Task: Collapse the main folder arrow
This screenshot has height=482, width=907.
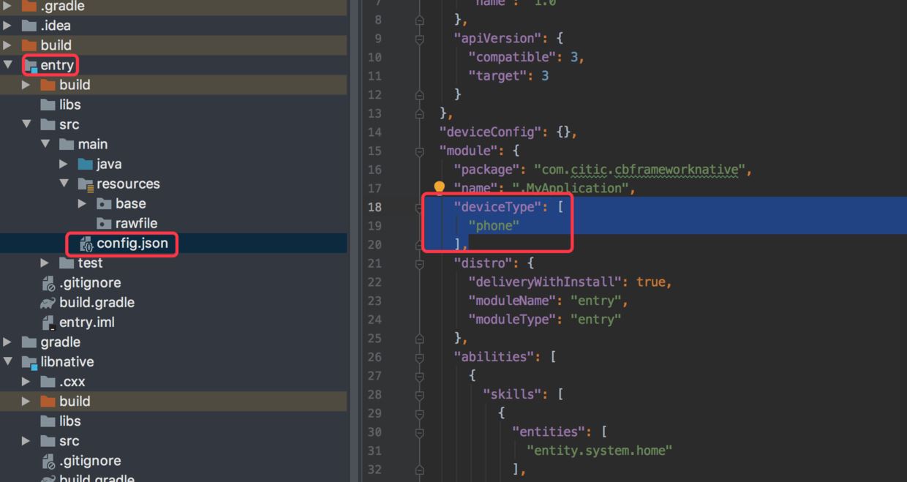Action: pos(45,144)
